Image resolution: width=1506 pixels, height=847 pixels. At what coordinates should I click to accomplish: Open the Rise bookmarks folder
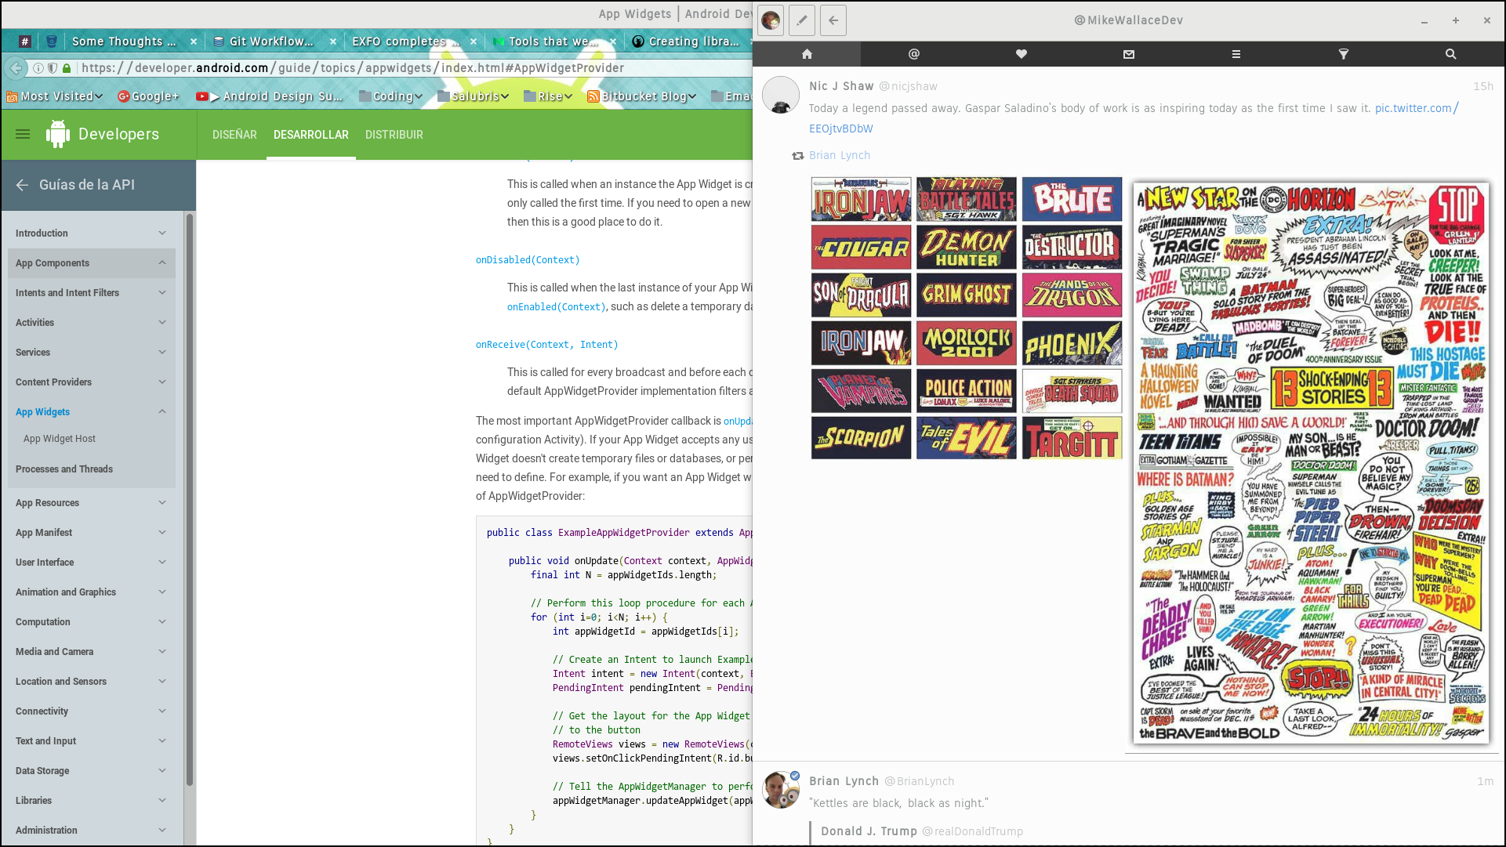coord(548,96)
